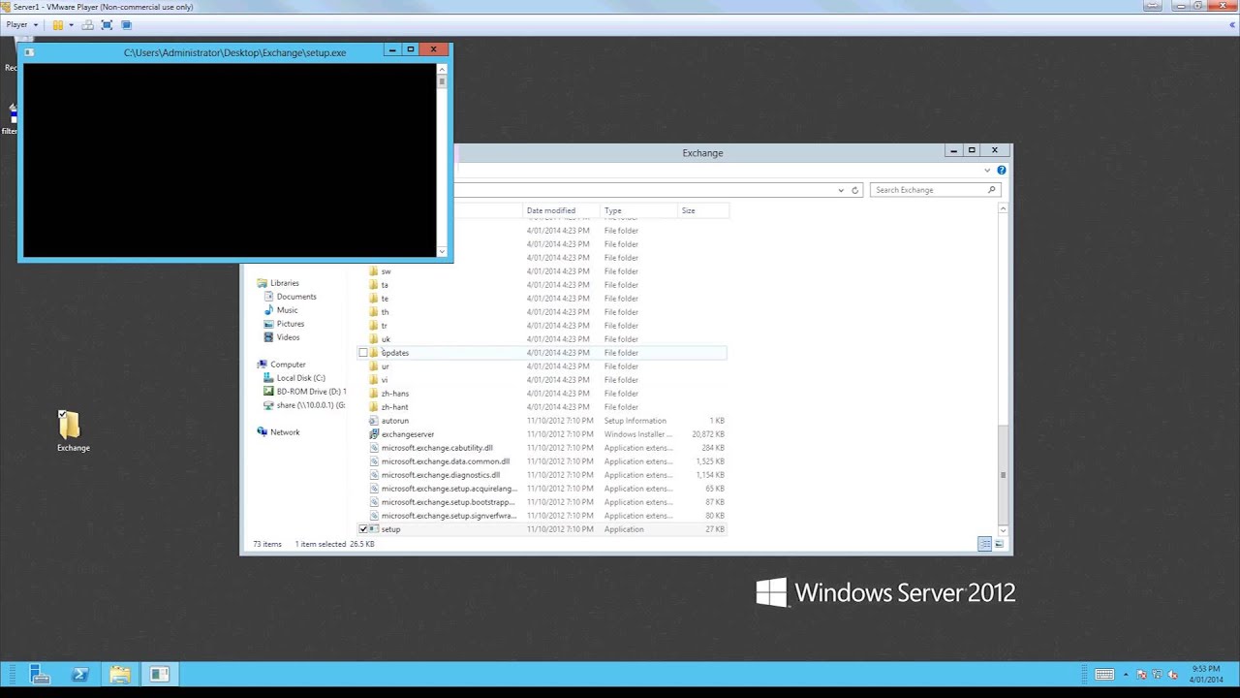Sort by Type column header
Image resolution: width=1240 pixels, height=698 pixels.
click(x=639, y=210)
